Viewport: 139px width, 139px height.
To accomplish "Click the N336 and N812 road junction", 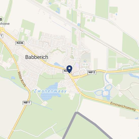I will [x=72, y=78].
